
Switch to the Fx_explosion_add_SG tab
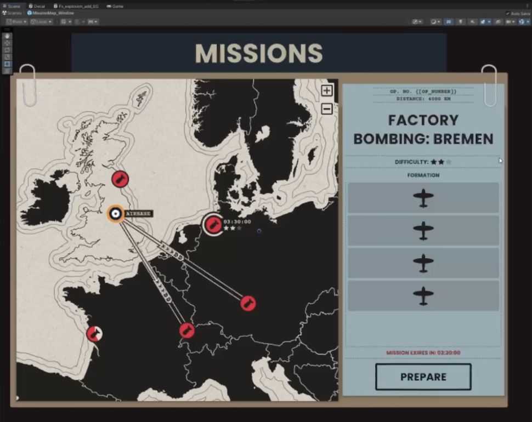coord(76,6)
